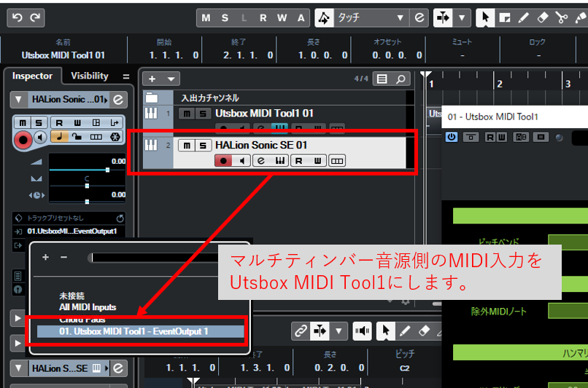
Task: Click the track search magnifier icon
Action: coord(401,79)
